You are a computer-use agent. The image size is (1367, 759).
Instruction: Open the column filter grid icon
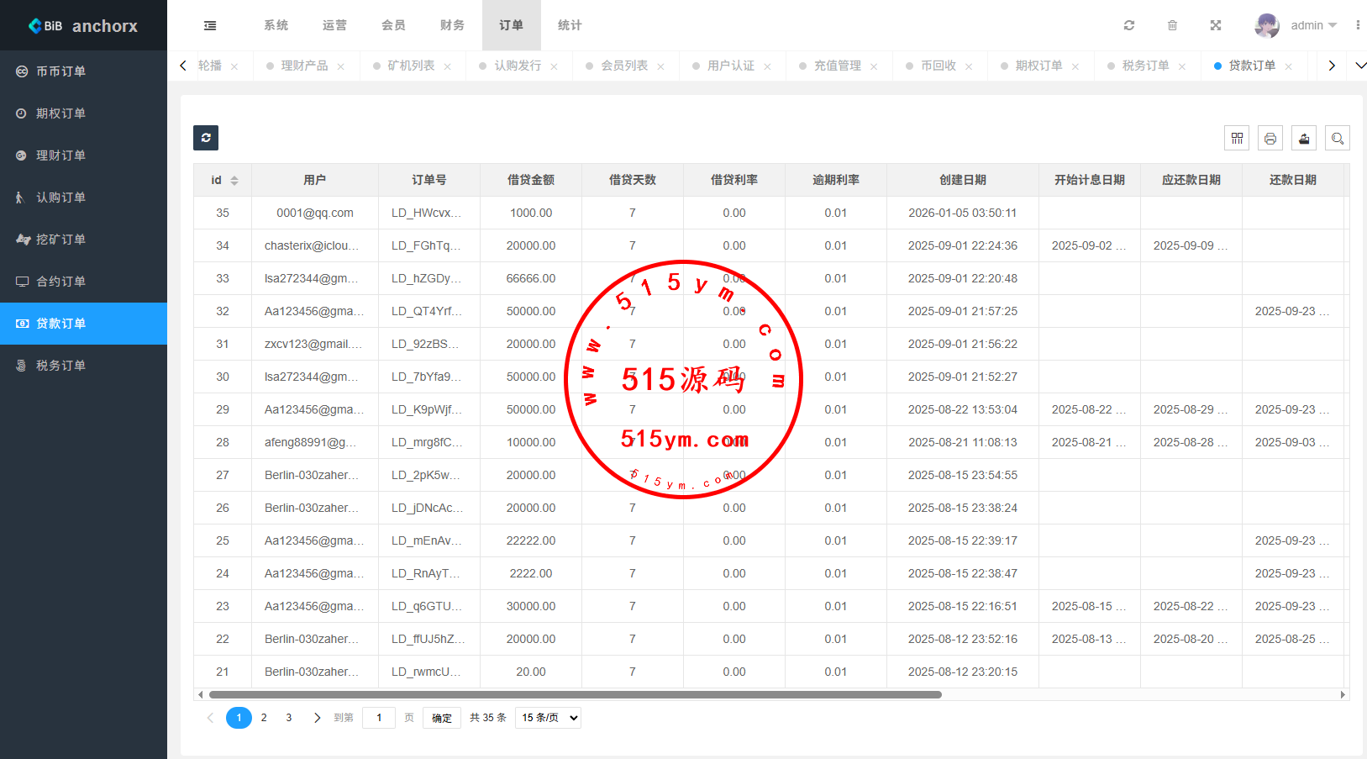click(x=1237, y=138)
